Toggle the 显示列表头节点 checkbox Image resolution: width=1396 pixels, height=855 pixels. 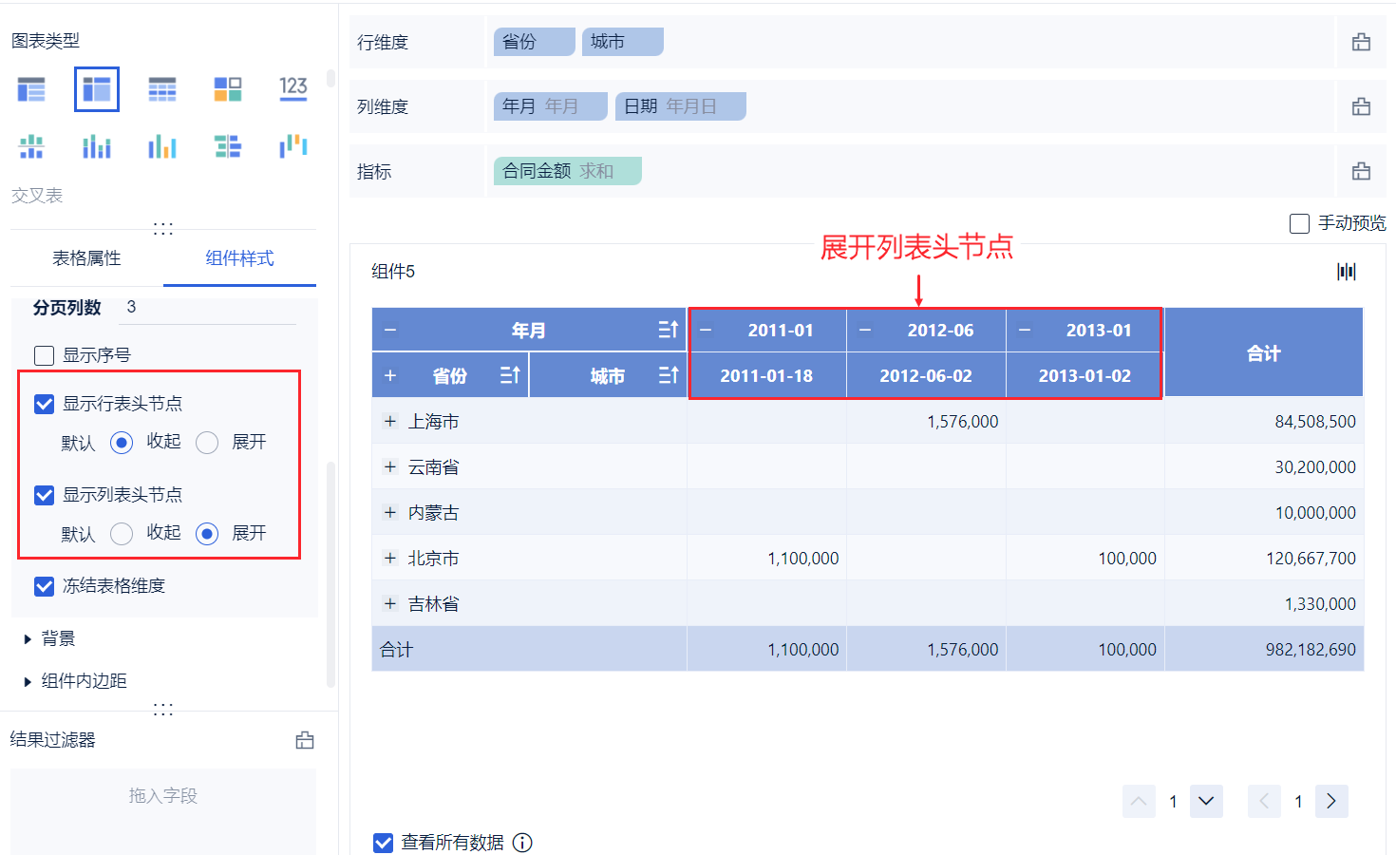(x=44, y=495)
